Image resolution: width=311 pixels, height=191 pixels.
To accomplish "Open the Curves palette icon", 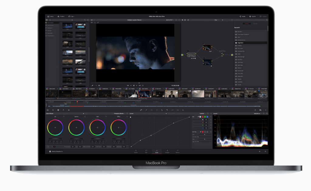I will coord(141,110).
